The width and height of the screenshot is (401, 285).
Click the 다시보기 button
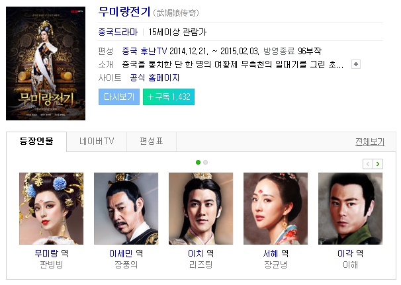point(119,97)
